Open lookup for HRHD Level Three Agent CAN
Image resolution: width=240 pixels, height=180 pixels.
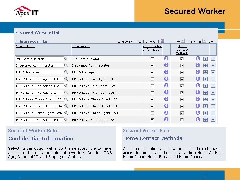[66, 113]
